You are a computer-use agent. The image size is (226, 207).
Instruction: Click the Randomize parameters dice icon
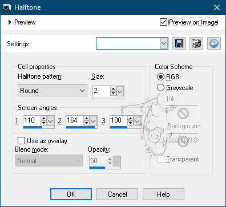[x=196, y=43]
